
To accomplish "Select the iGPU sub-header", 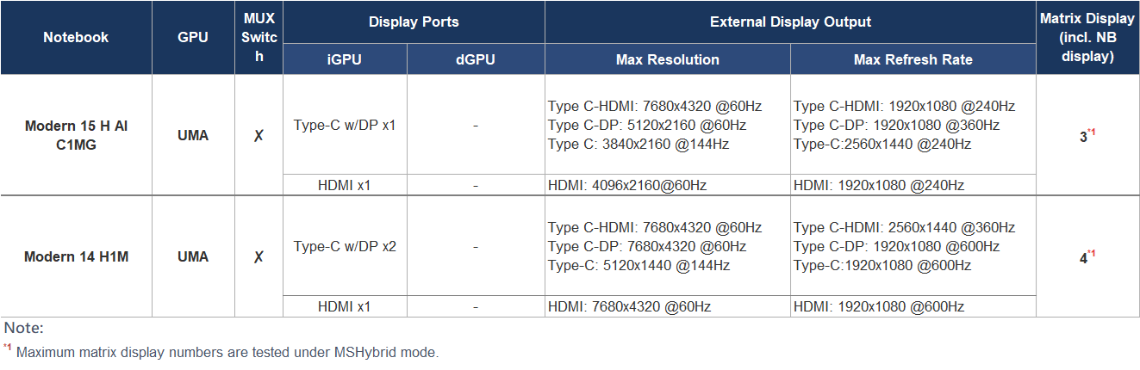I will tap(345, 59).
